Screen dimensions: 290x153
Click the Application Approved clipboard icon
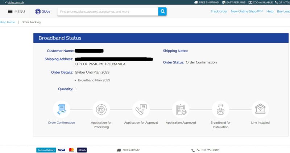tap(181, 109)
